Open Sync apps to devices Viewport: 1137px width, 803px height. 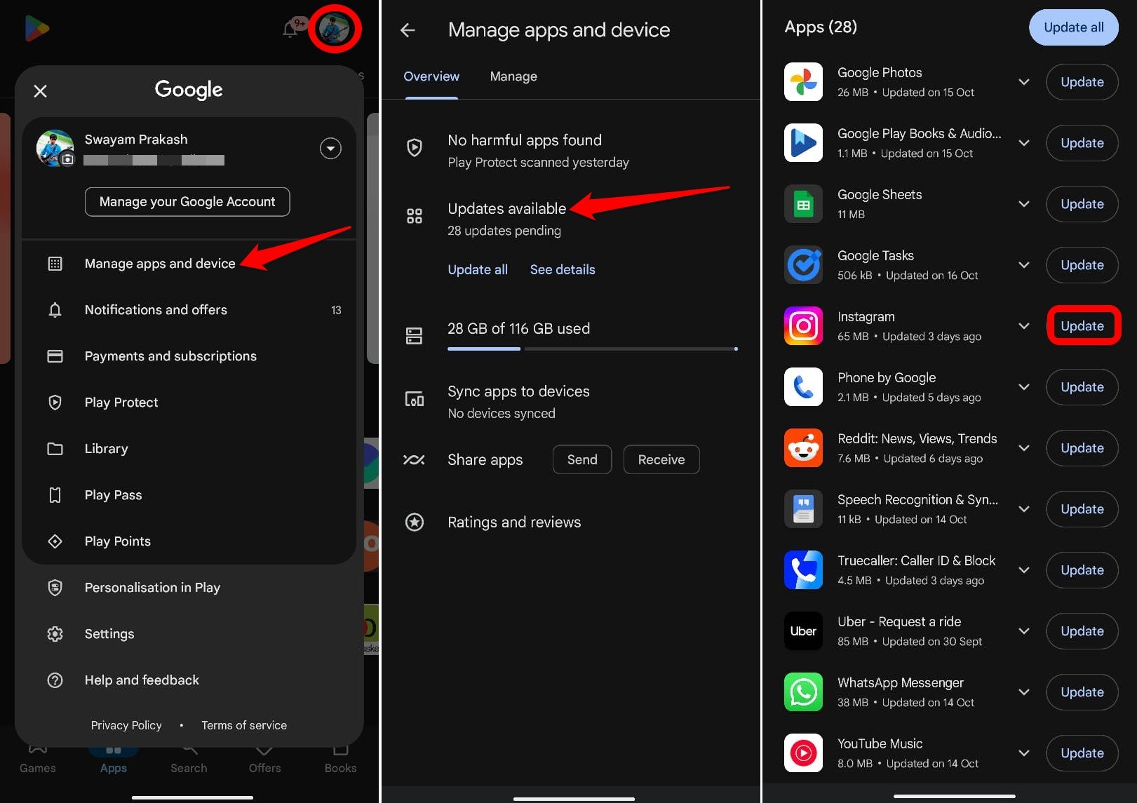click(x=572, y=402)
